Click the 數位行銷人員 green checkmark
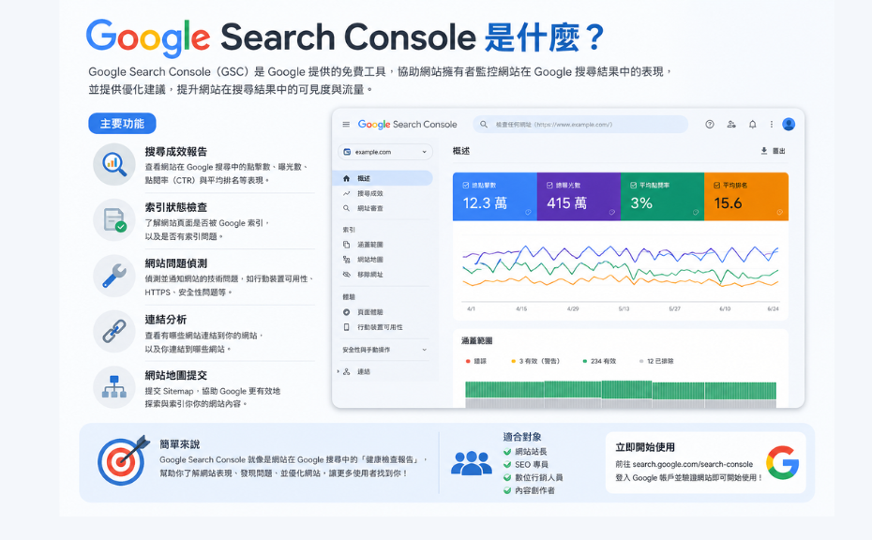The image size is (872, 540). click(x=507, y=477)
